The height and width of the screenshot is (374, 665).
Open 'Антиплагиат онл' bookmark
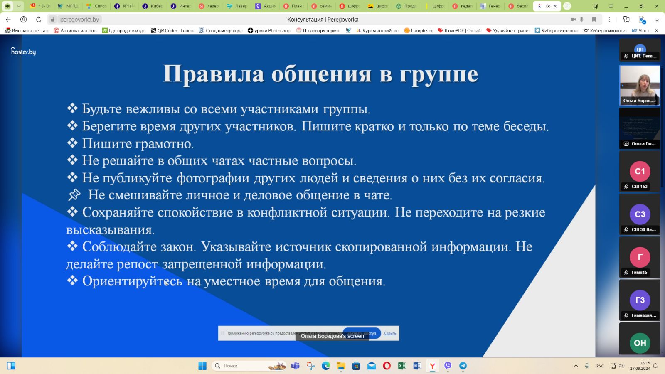coord(75,30)
